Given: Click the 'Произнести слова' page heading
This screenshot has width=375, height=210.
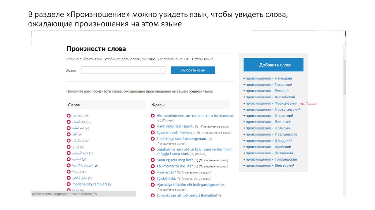Looking at the screenshot, I should [x=96, y=49].
